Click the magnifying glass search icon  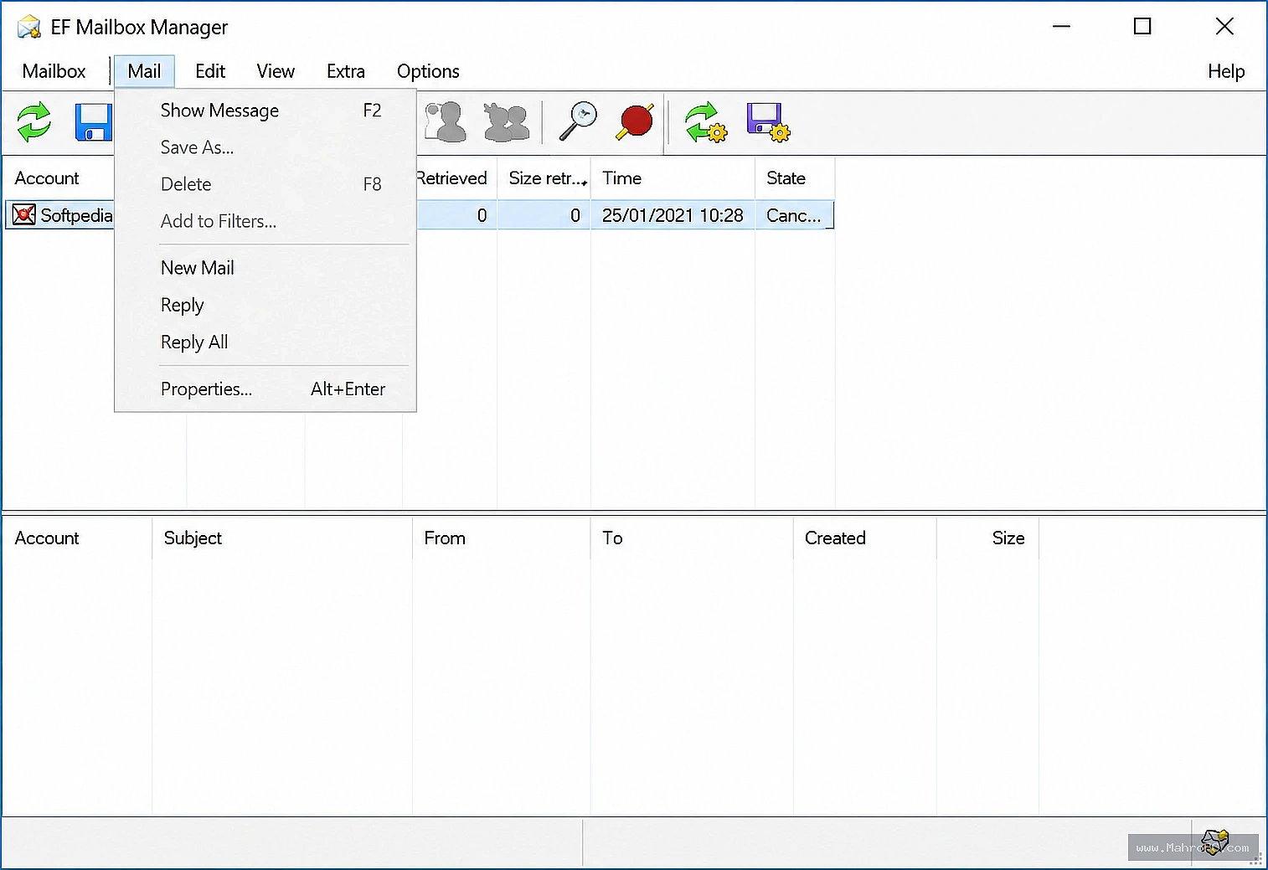pos(578,122)
